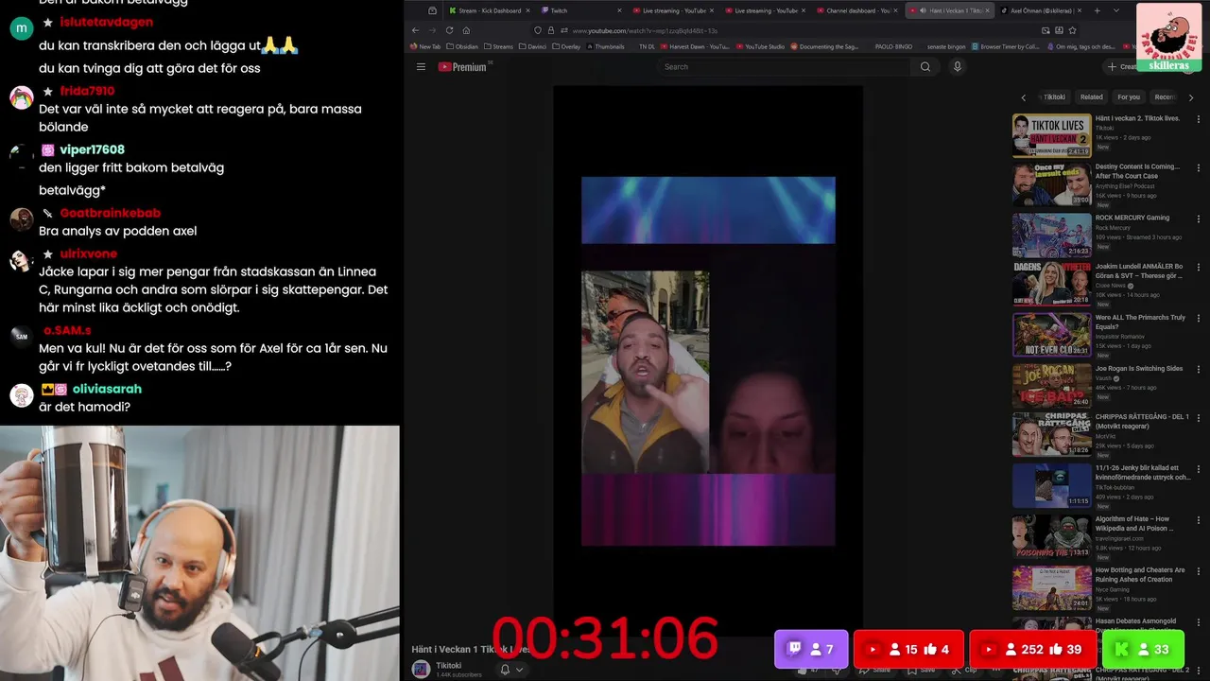Select the For you filter chip
Image resolution: width=1210 pixels, height=681 pixels.
(x=1129, y=97)
